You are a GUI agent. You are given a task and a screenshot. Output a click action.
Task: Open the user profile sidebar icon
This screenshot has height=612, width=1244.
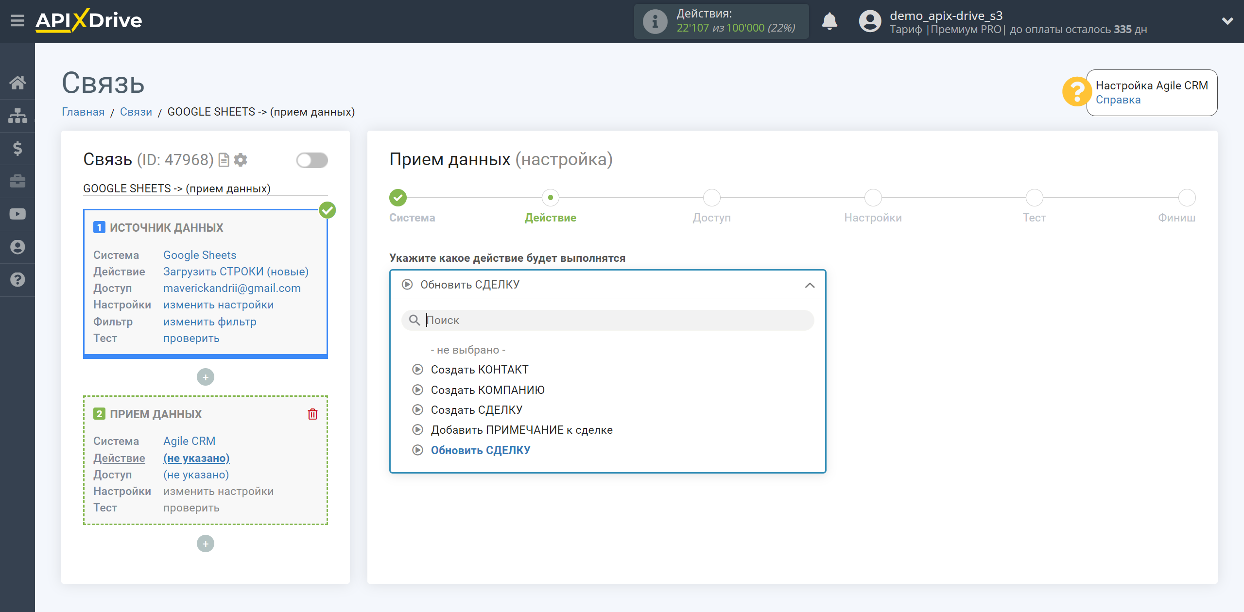[x=17, y=247]
